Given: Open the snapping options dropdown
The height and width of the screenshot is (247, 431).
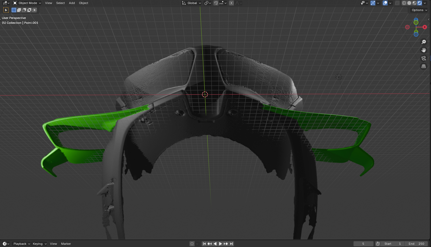Looking at the screenshot, I should click(223, 3).
